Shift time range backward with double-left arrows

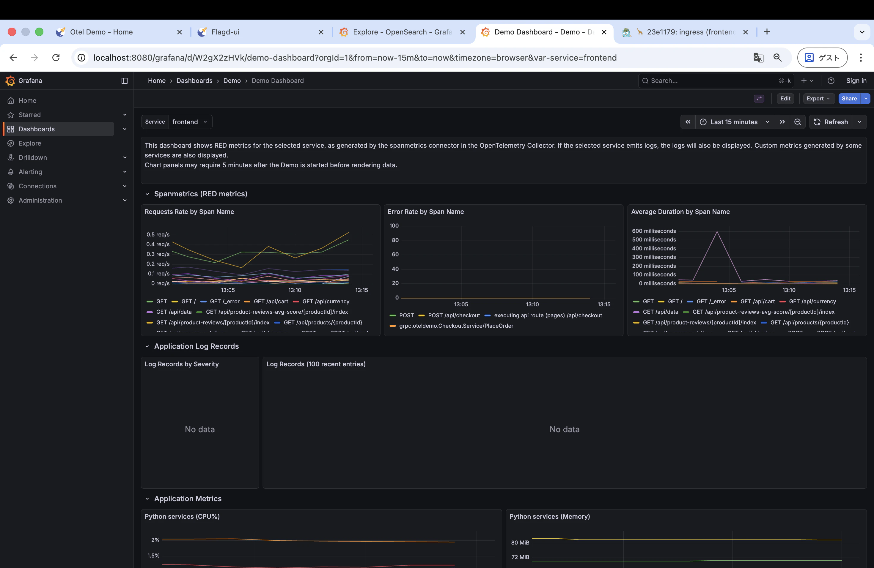coord(688,122)
